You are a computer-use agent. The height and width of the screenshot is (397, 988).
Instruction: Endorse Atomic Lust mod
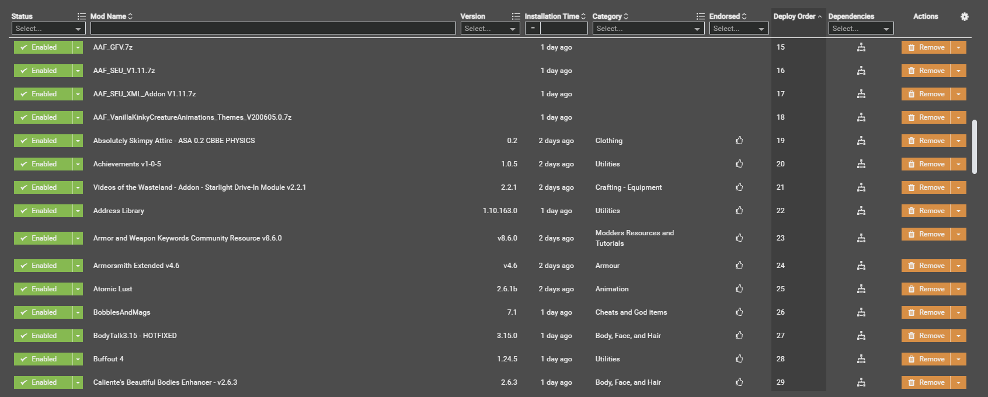tap(739, 288)
